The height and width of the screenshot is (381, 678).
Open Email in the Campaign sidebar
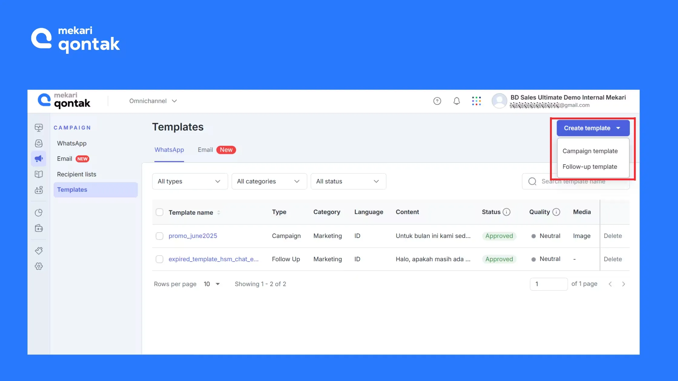(x=64, y=159)
